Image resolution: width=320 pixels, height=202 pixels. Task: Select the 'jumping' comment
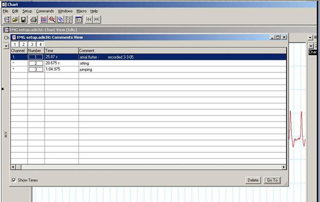(x=86, y=69)
